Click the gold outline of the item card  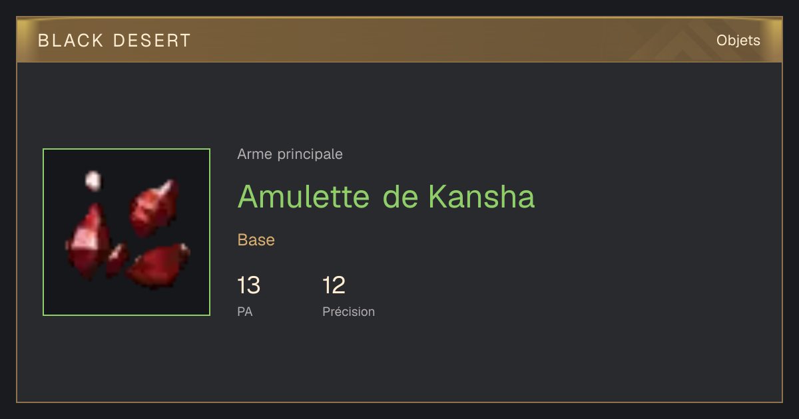[400, 402]
